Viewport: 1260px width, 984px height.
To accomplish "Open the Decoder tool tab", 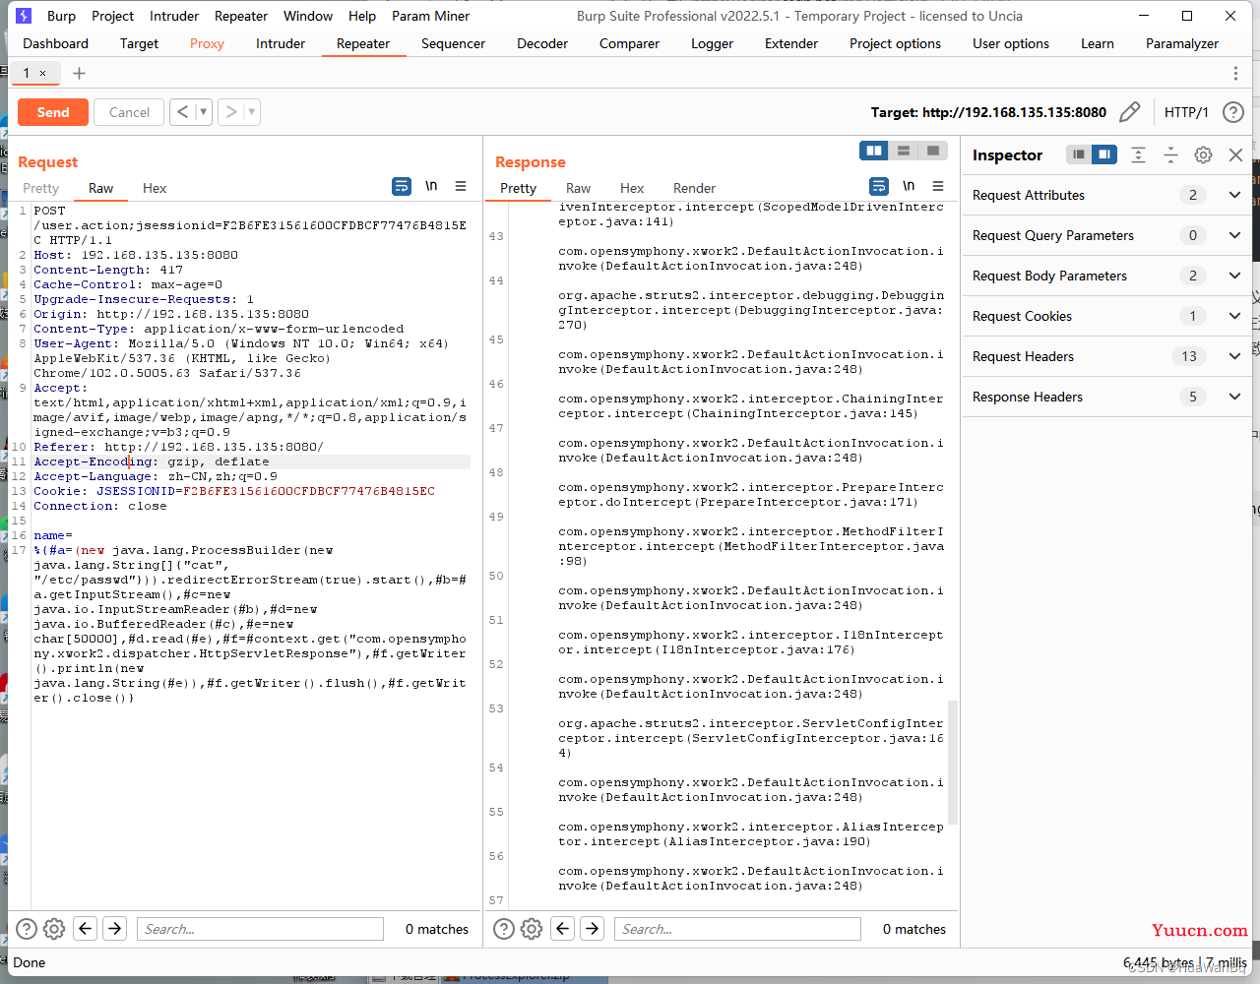I will click(542, 43).
